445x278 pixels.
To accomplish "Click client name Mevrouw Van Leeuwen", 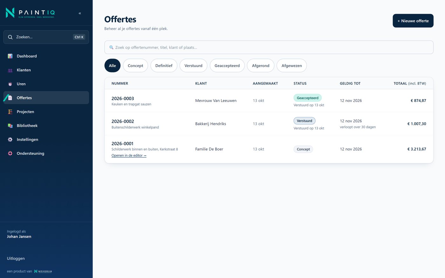I will [216, 101].
